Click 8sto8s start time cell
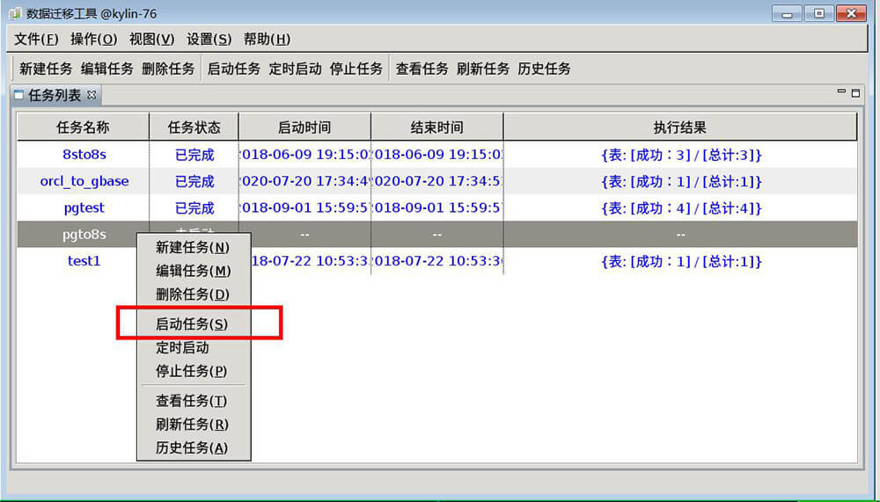This screenshot has width=880, height=502. [304, 155]
